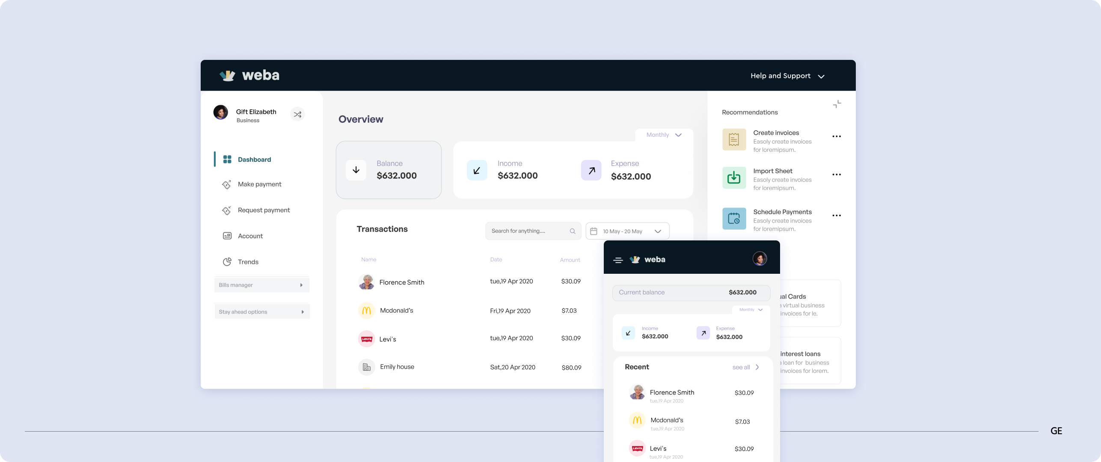1101x462 pixels.
Task: Click the magnifier icon in the search box
Action: click(572, 231)
